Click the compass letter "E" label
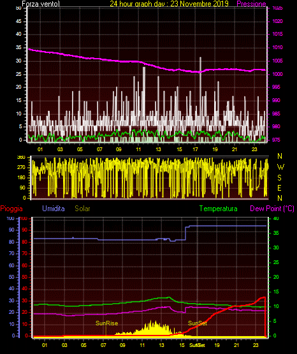Image resolution: width=297 pixels, height=354 pixels. tap(279, 188)
